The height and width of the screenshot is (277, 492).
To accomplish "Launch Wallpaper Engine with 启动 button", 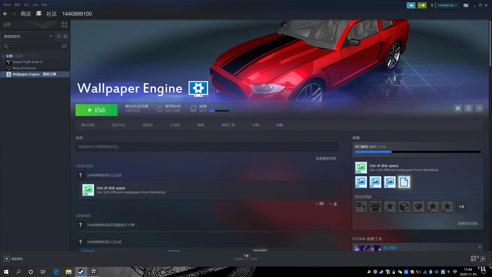I will 97,110.
